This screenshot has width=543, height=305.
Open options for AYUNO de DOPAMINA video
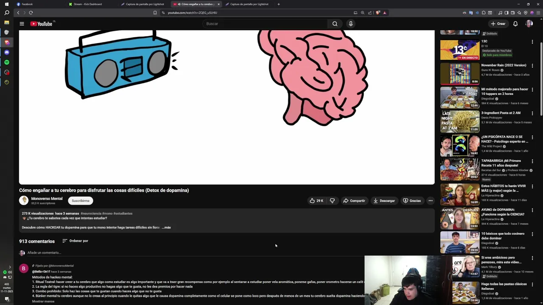(532, 210)
